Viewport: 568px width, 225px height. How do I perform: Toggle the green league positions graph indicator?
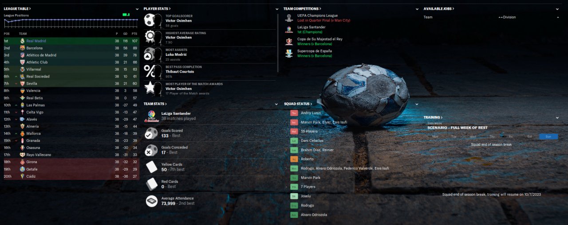click(126, 15)
